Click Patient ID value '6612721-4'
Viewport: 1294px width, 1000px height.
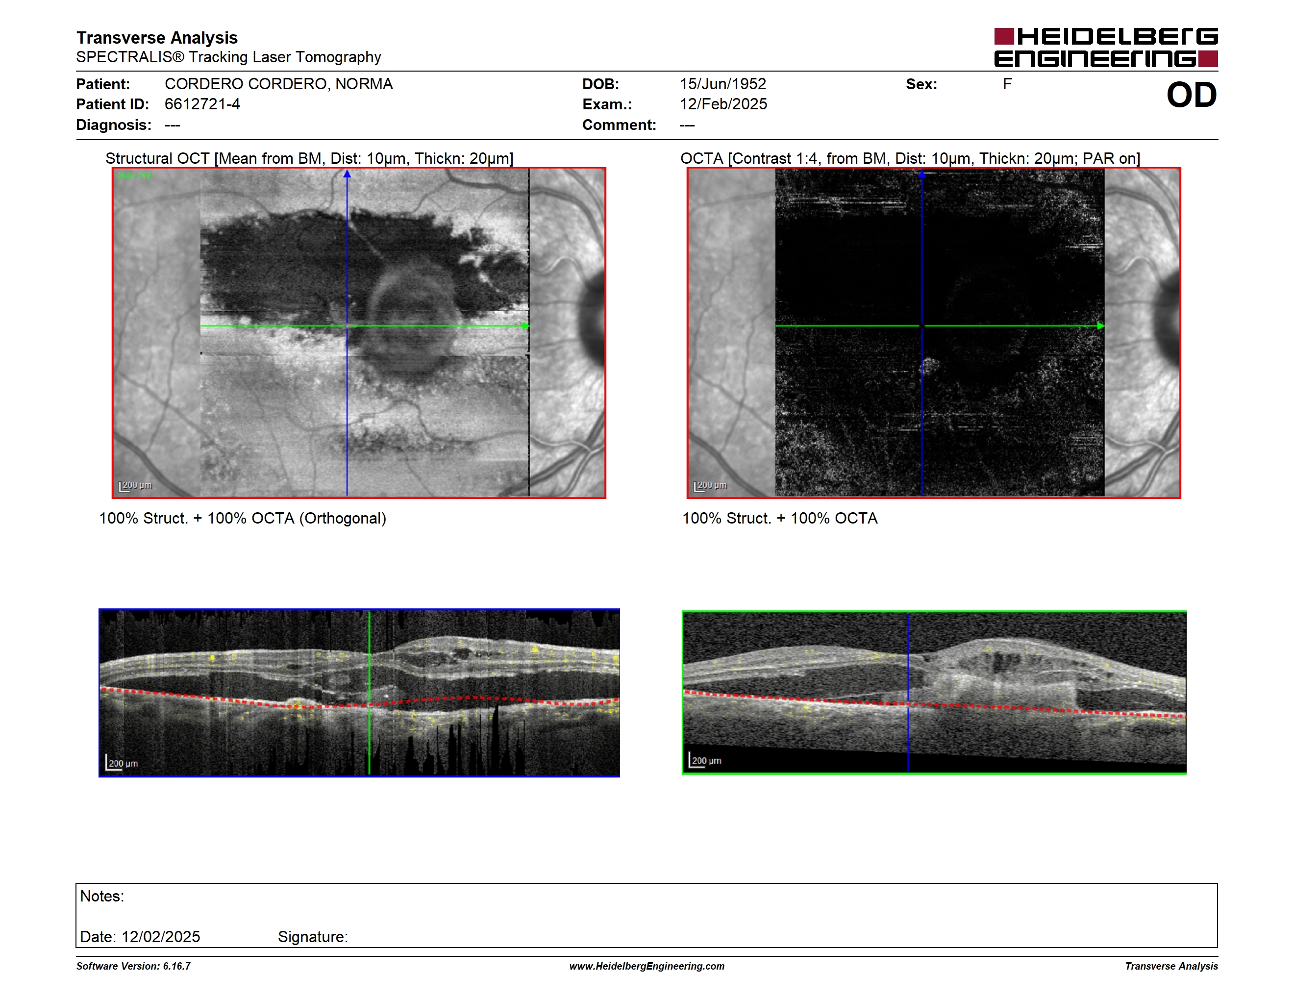[x=202, y=104]
